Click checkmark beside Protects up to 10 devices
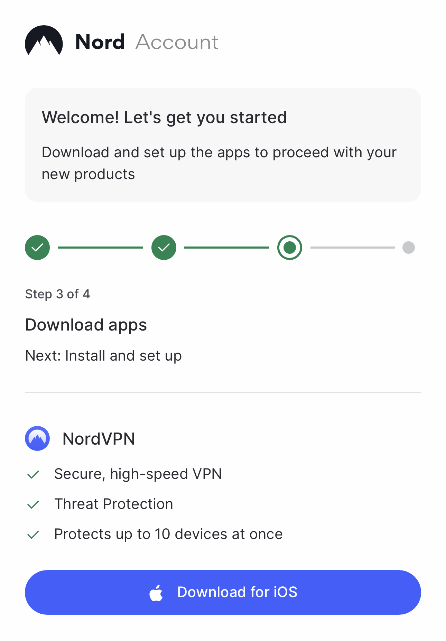 33,535
